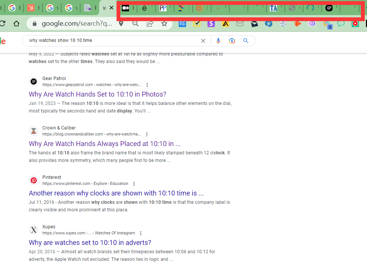367x274 pixels.
Task: Close the active search tab
Action: [111, 8]
